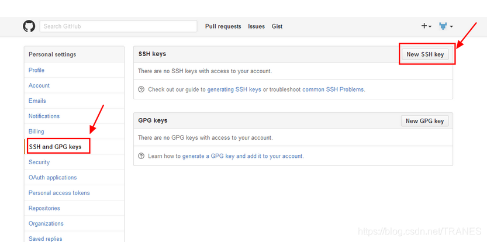Follow the generating SSH keys link
Screen dimensions: 487x242
click(x=234, y=89)
